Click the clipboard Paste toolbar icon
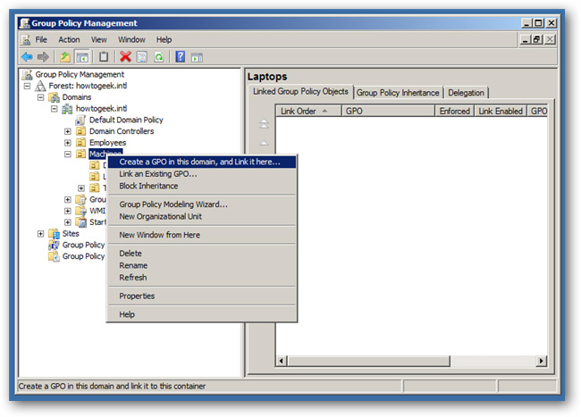 pos(104,57)
